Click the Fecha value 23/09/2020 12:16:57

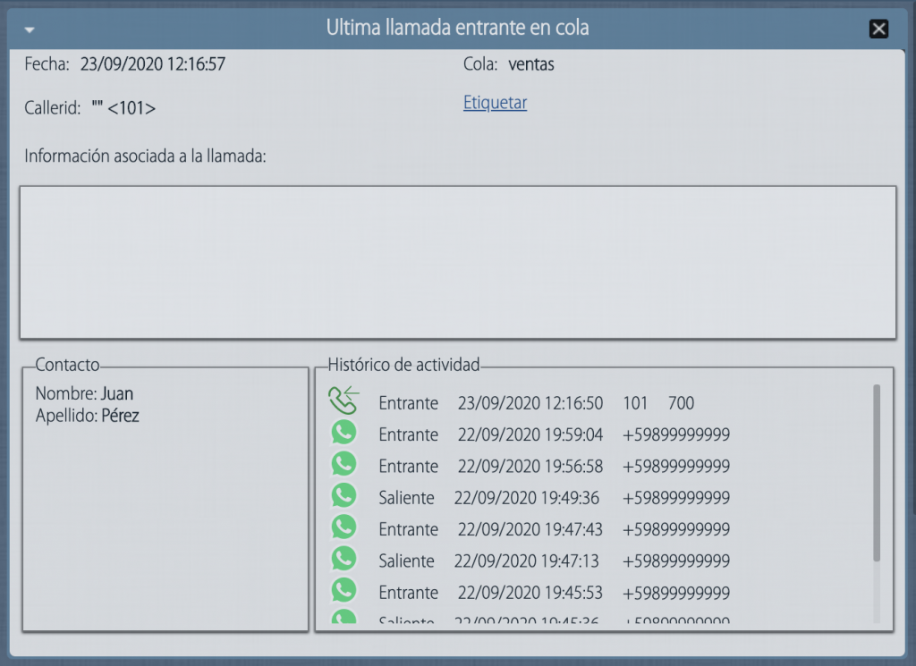tap(152, 64)
